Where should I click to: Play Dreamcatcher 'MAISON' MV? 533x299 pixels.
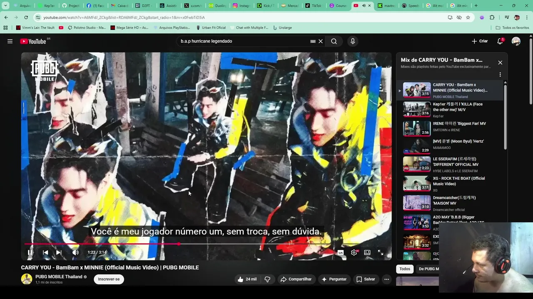450,203
